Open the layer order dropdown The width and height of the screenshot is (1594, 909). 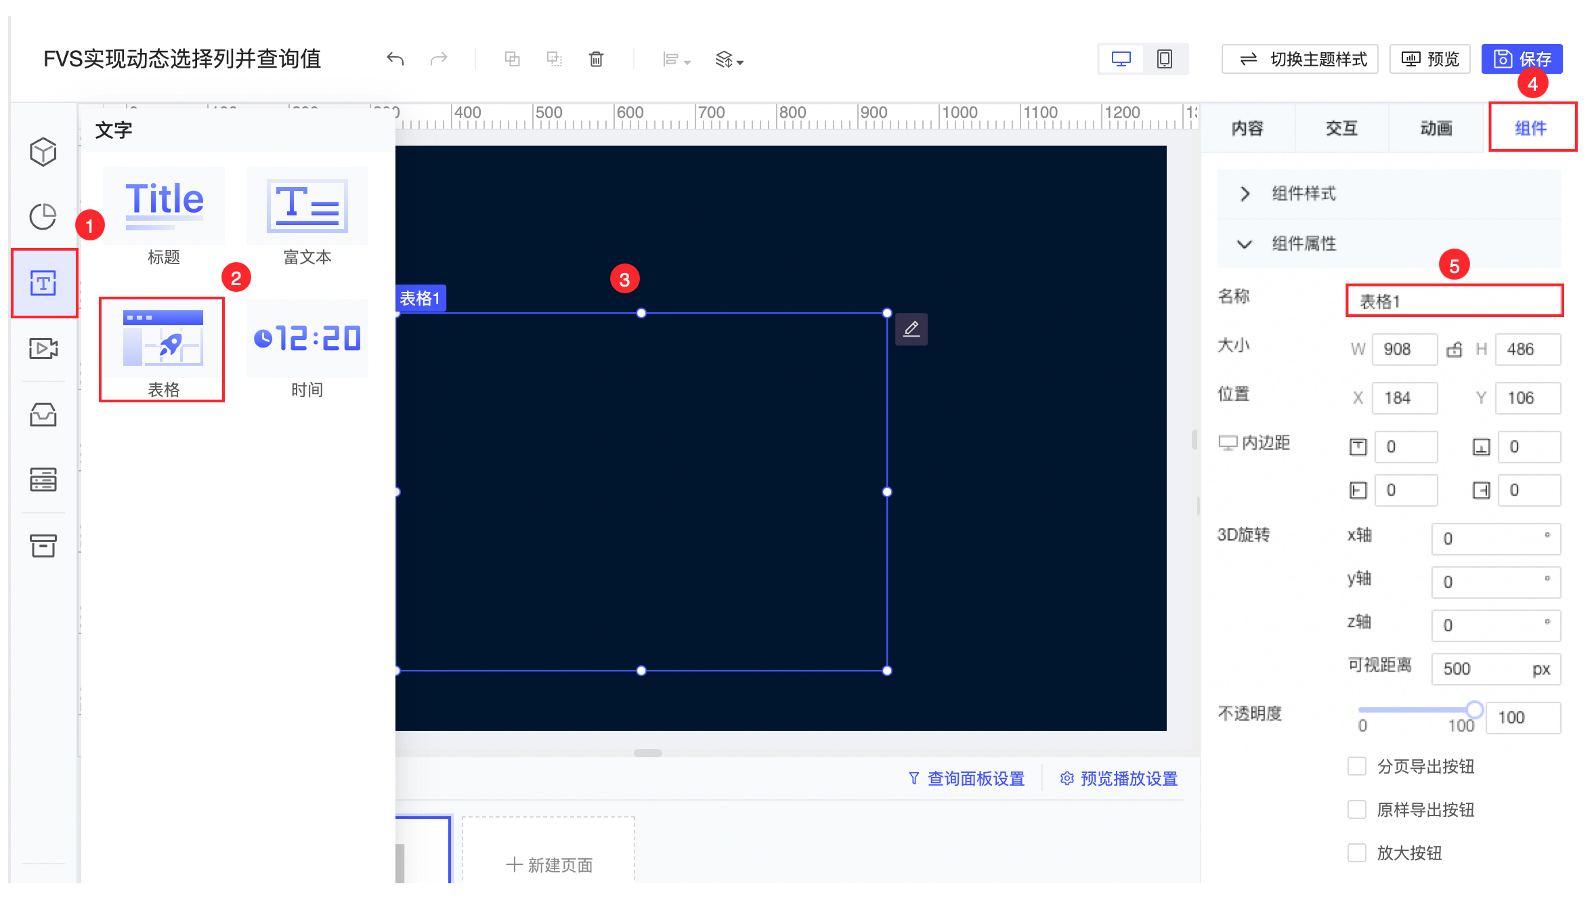point(729,60)
